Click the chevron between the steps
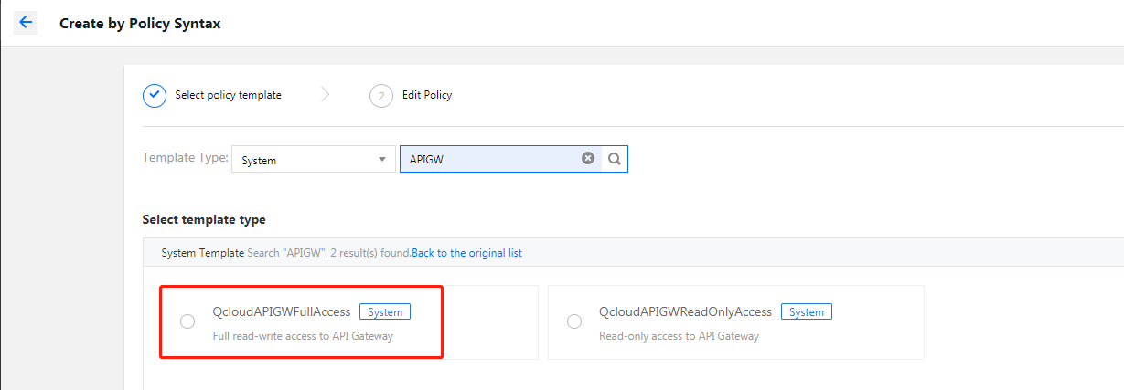1124x390 pixels. point(326,95)
